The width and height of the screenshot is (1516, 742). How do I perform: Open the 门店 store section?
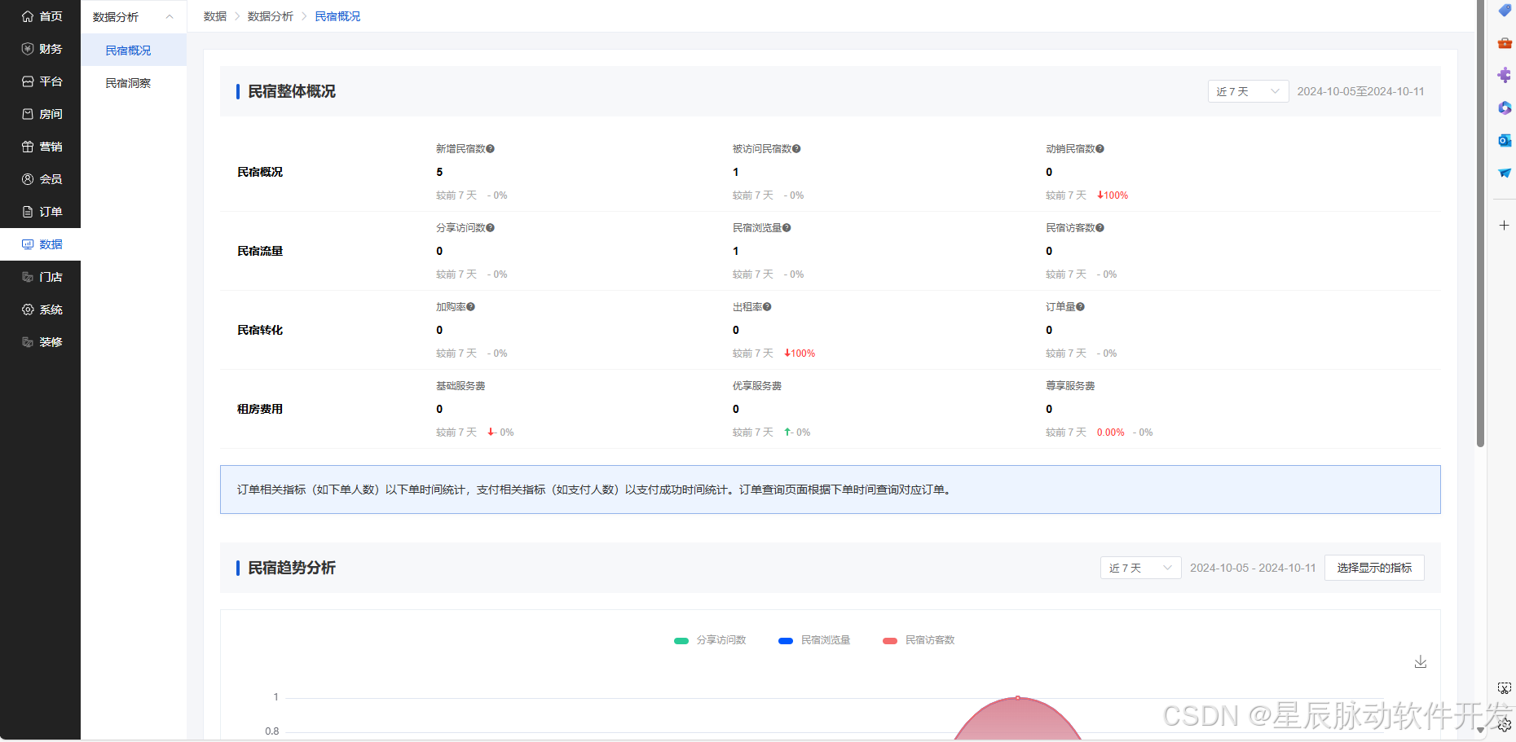(x=41, y=277)
